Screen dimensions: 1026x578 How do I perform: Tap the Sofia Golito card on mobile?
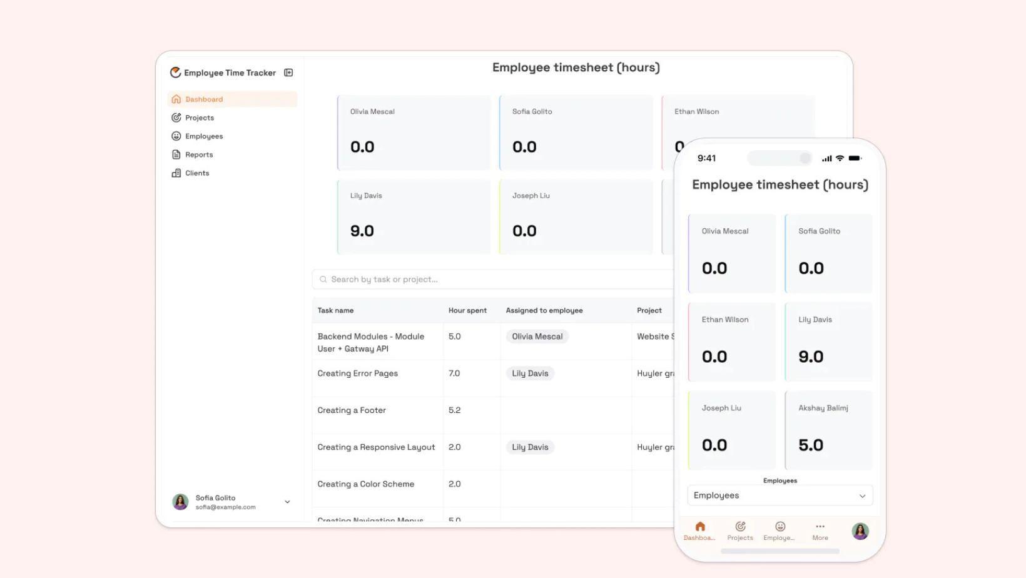[x=828, y=253]
